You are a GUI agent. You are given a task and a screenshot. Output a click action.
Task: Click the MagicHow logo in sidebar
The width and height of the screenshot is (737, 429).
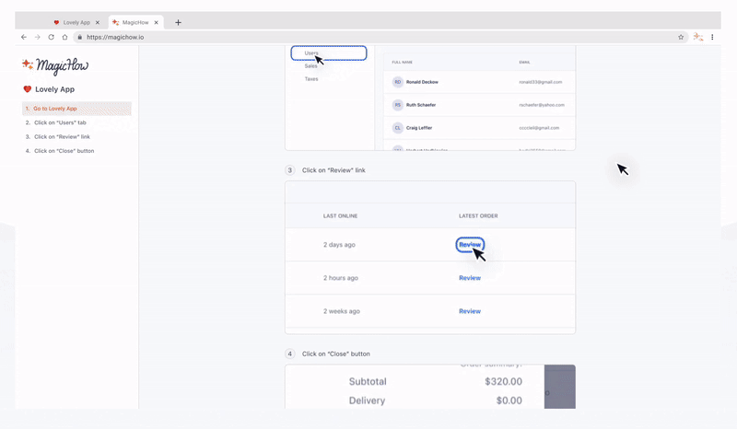click(x=55, y=65)
